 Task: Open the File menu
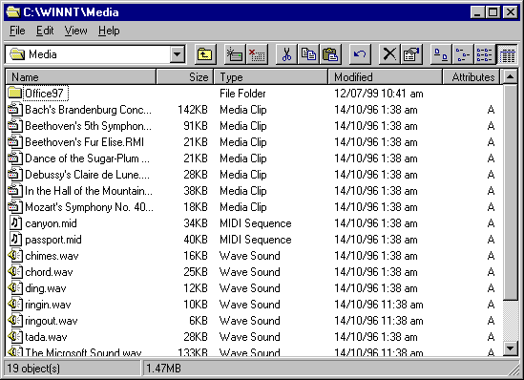[17, 31]
